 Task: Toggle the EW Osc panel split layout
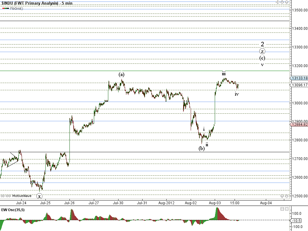[x=282, y=209]
